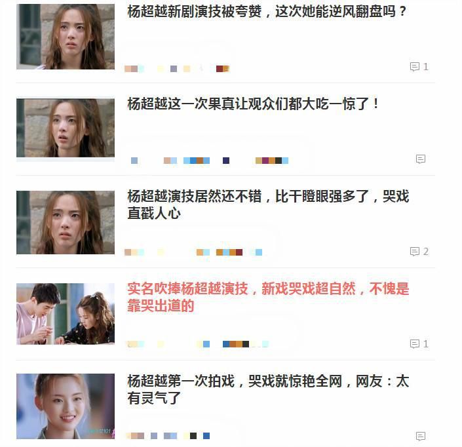This screenshot has width=462, height=447.
Task: Click blurred source info under 靠哭出道的 headline
Action: tap(197, 344)
